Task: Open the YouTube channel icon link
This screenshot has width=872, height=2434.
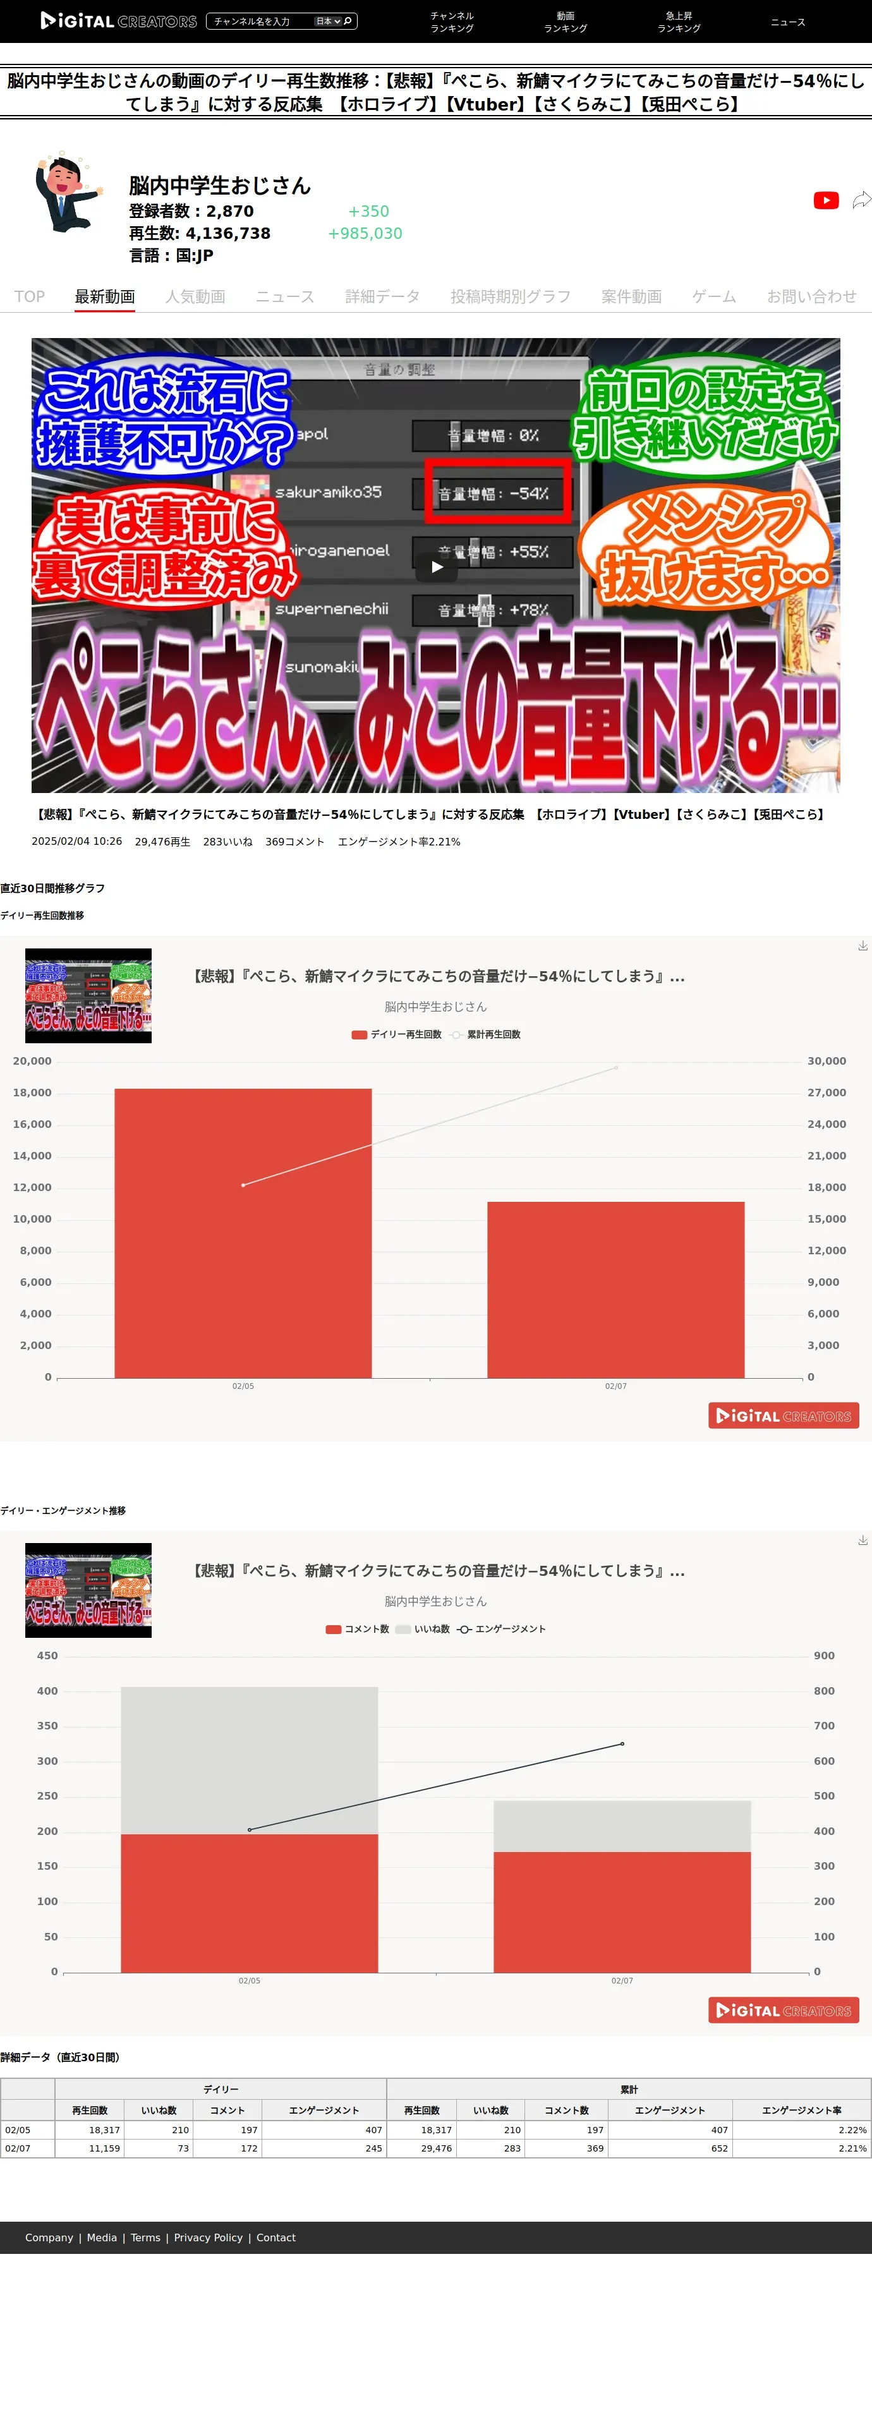Action: (826, 200)
